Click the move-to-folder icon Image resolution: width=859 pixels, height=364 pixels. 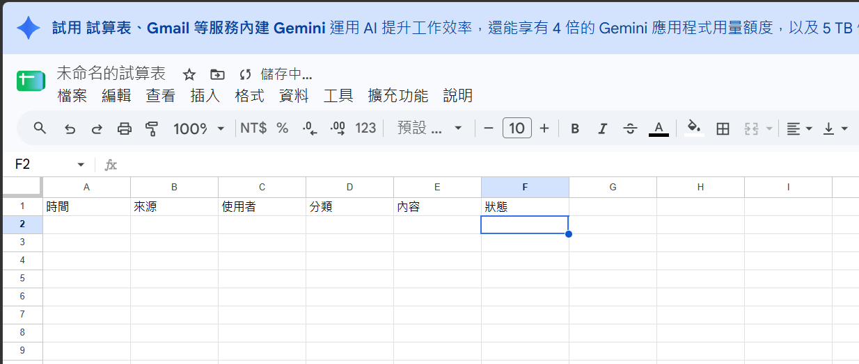[217, 74]
